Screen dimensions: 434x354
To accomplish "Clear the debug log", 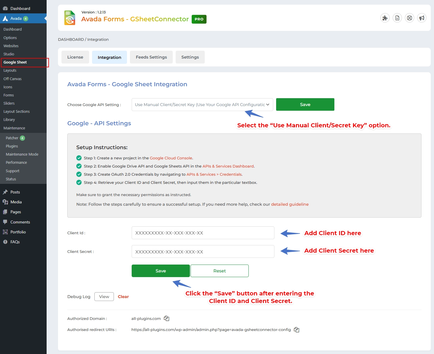I will pyautogui.click(x=123, y=297).
